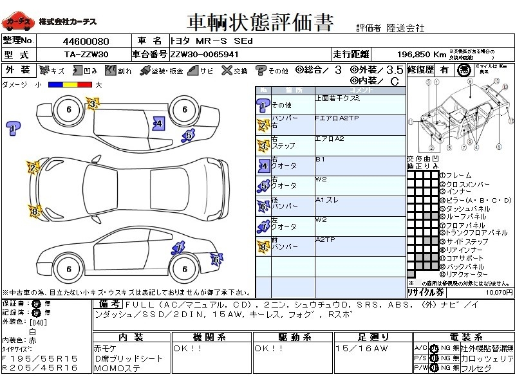515x386 pixels.
Task: Click the 内装 interior grade C
Action: point(395,82)
